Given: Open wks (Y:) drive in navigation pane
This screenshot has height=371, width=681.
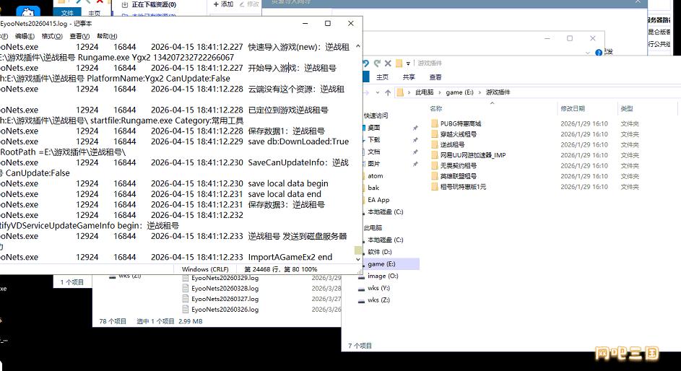Looking at the screenshot, I should pyautogui.click(x=378, y=288).
